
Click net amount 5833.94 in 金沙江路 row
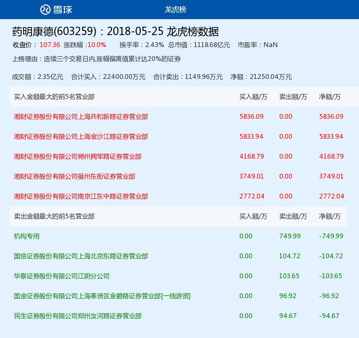coord(331,136)
